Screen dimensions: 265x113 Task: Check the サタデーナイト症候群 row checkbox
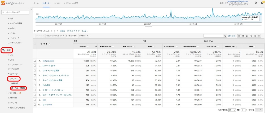(35, 70)
